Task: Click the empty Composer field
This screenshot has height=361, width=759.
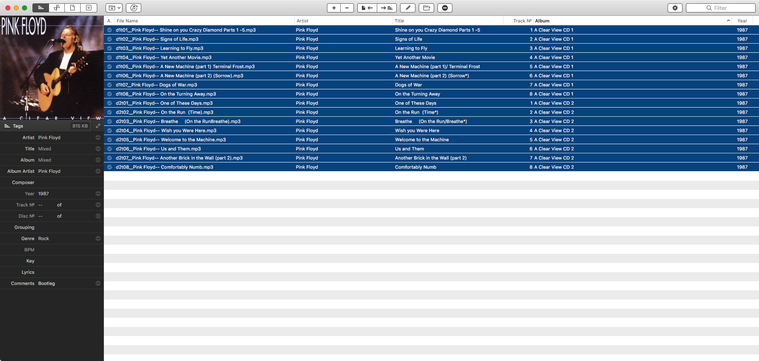Action: coord(66,182)
